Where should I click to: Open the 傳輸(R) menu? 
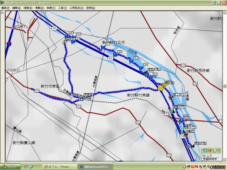(x=39, y=8)
